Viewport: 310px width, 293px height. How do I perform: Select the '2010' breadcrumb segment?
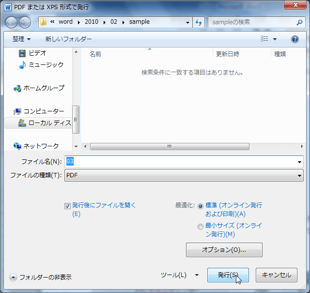(x=92, y=22)
